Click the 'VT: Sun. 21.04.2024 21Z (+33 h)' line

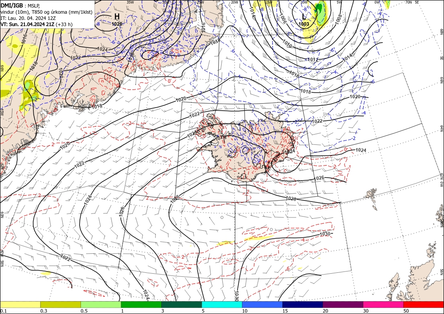pyautogui.click(x=36, y=24)
